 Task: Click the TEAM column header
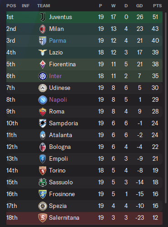(x=44, y=6)
